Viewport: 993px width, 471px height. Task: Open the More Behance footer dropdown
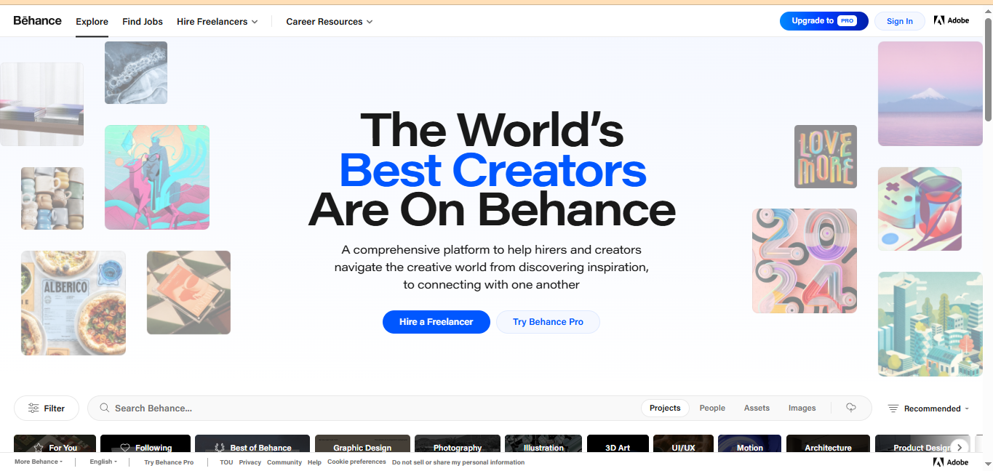pyautogui.click(x=39, y=462)
